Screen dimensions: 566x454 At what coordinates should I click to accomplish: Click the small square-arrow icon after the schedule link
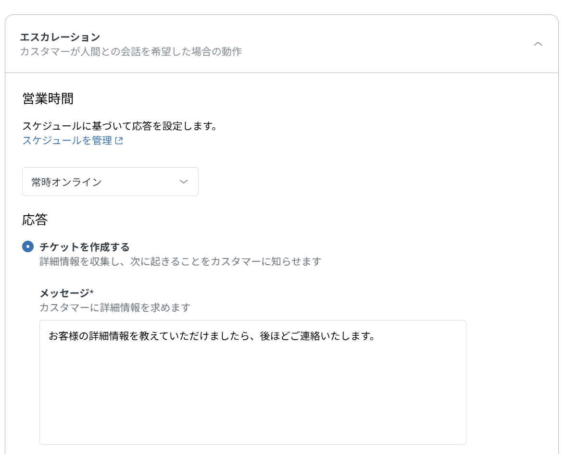tap(119, 141)
